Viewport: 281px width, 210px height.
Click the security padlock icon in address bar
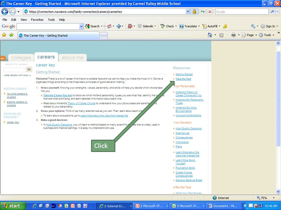coord(194,12)
